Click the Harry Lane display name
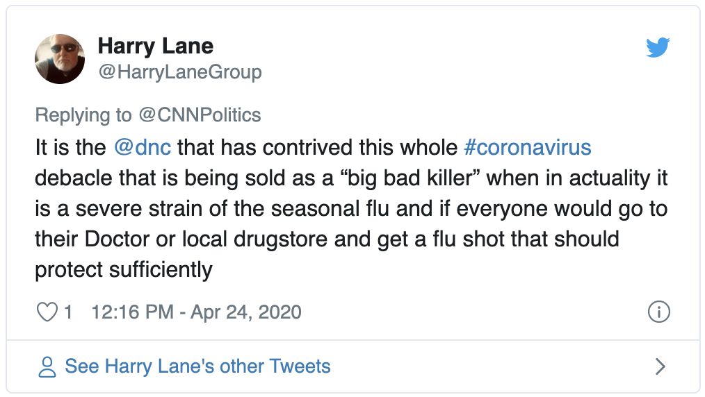 (x=156, y=46)
